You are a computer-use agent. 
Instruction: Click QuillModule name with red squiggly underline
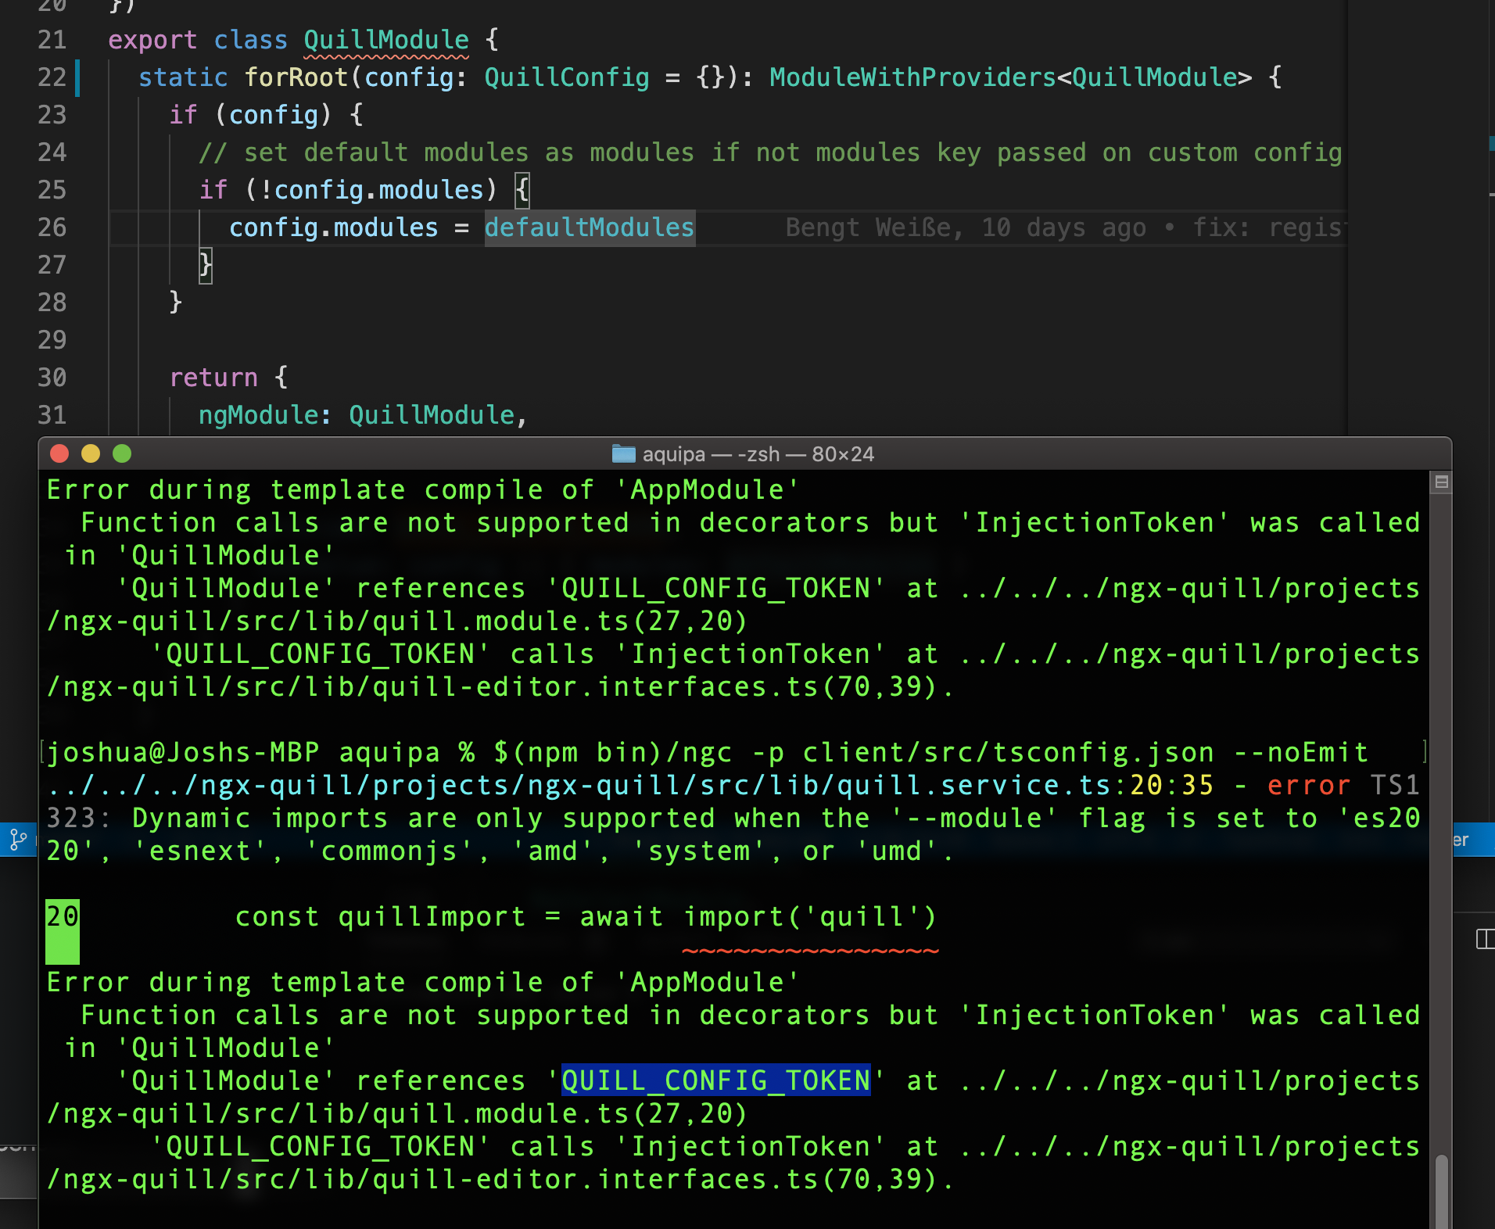(x=385, y=40)
